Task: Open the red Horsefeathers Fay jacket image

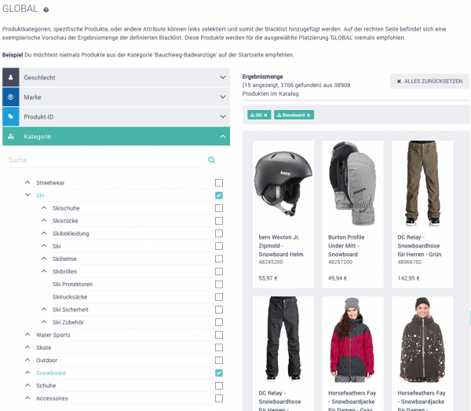Action: click(x=352, y=339)
